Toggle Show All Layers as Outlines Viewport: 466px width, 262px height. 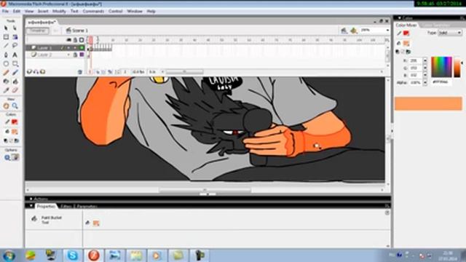[82, 40]
